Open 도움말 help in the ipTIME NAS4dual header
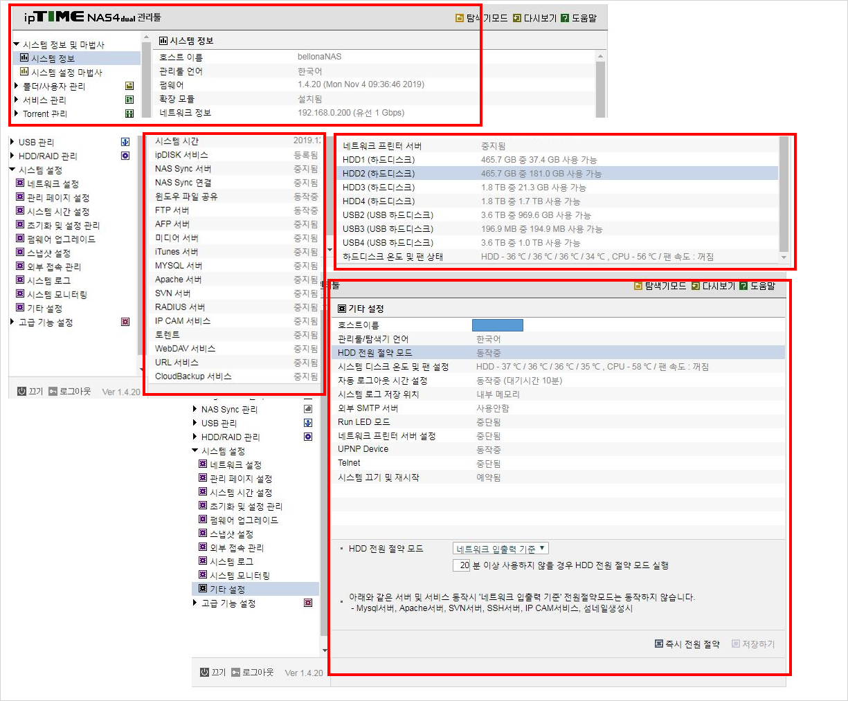848x701 pixels. (579, 18)
